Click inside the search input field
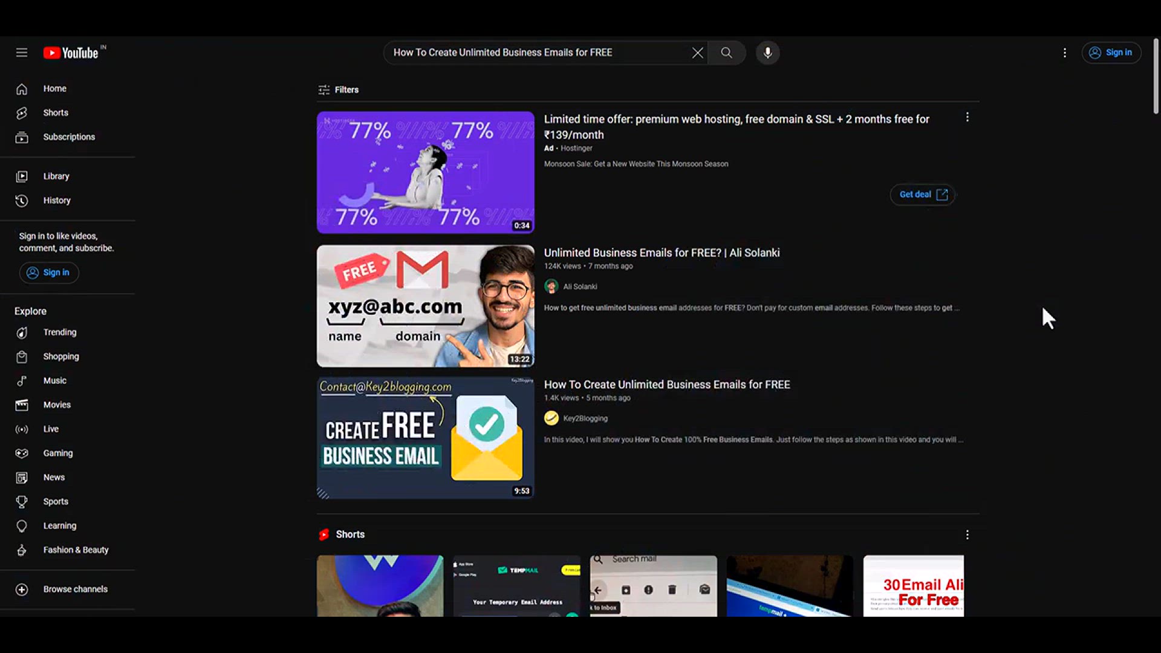The image size is (1161, 653). (538, 53)
